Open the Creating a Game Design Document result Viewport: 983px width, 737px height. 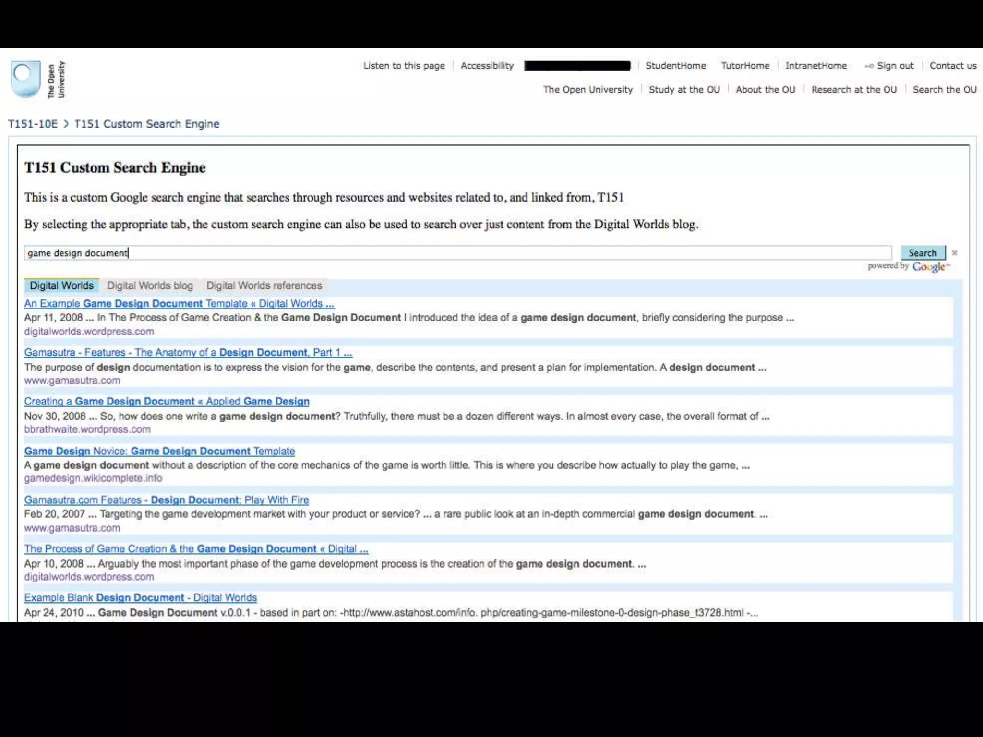(x=167, y=402)
